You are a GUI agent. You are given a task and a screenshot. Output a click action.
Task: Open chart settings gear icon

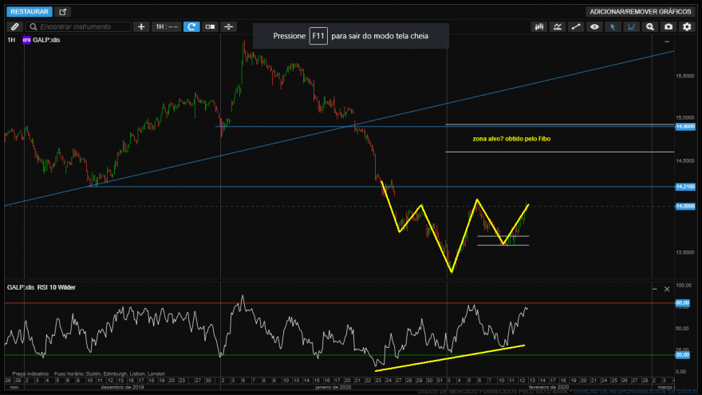[x=687, y=27]
